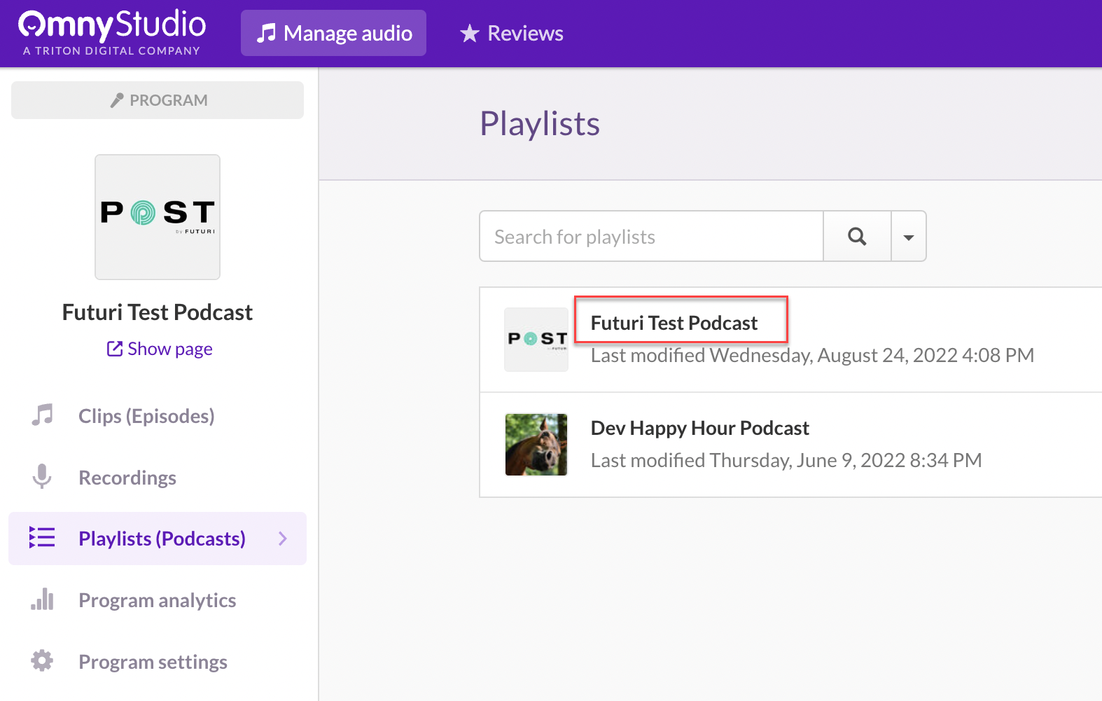Click the PROGRAM button in sidebar
Viewport: 1102px width, 701px height.
pyautogui.click(x=158, y=100)
